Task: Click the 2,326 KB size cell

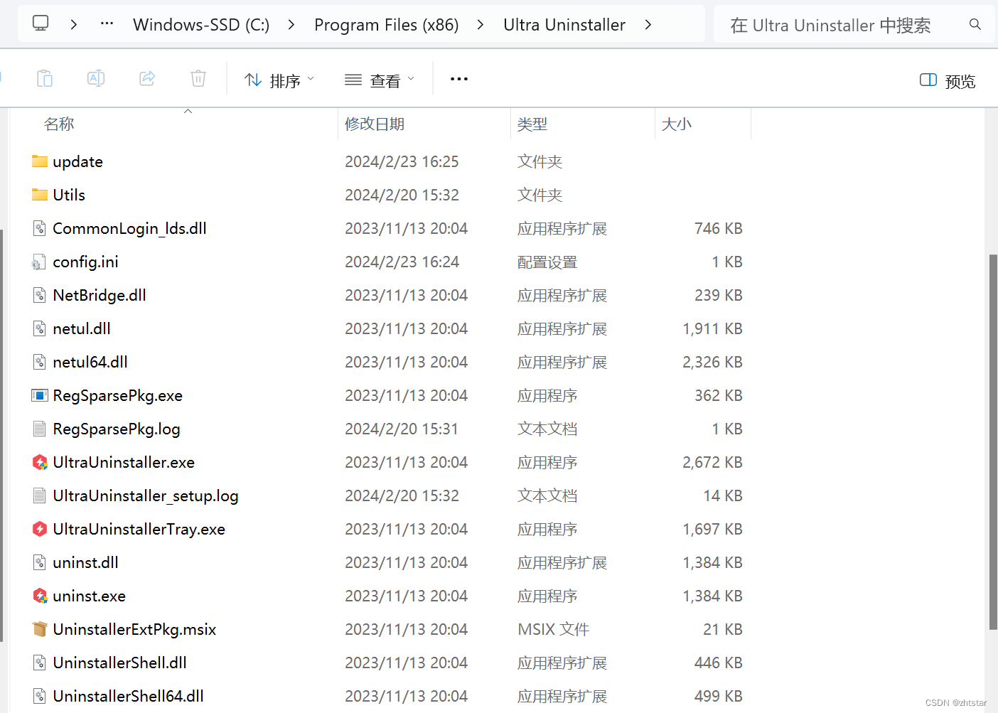Action: [x=712, y=362]
